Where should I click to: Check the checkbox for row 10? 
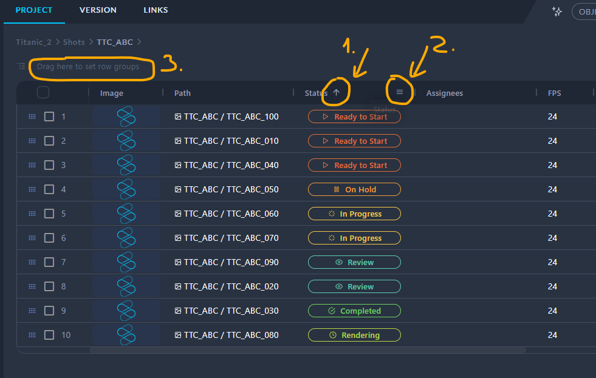point(49,335)
